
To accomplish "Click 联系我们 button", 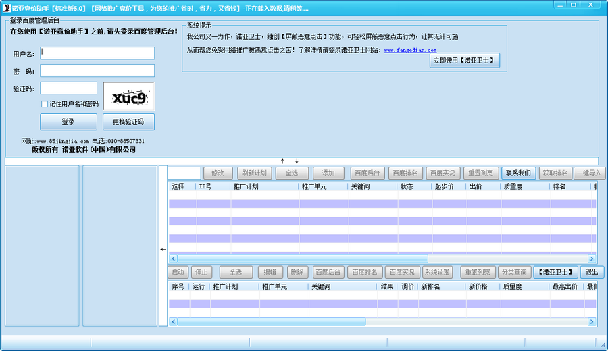I will 518,173.
